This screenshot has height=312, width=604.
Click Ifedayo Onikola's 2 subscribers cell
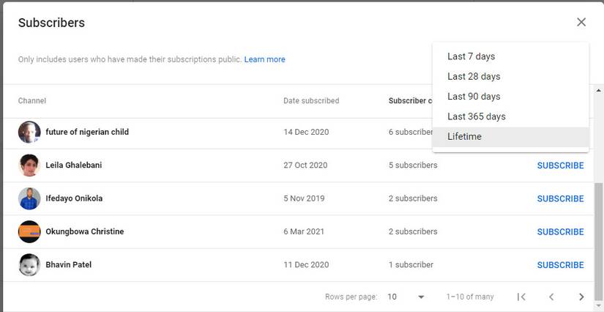point(413,198)
